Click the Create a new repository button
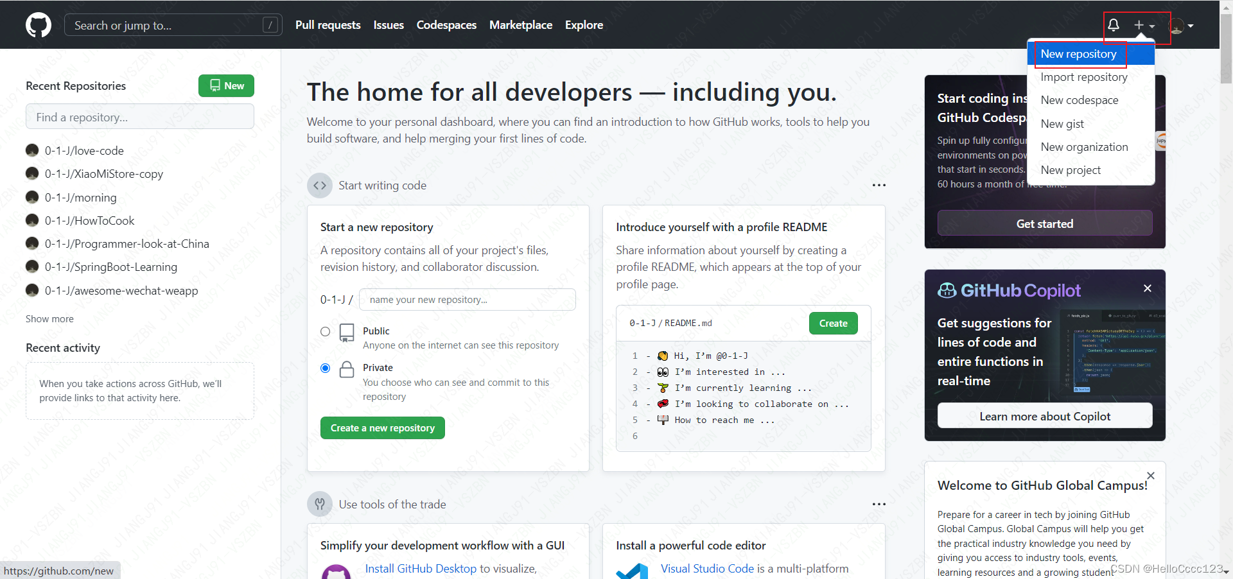The image size is (1233, 579). (x=383, y=428)
